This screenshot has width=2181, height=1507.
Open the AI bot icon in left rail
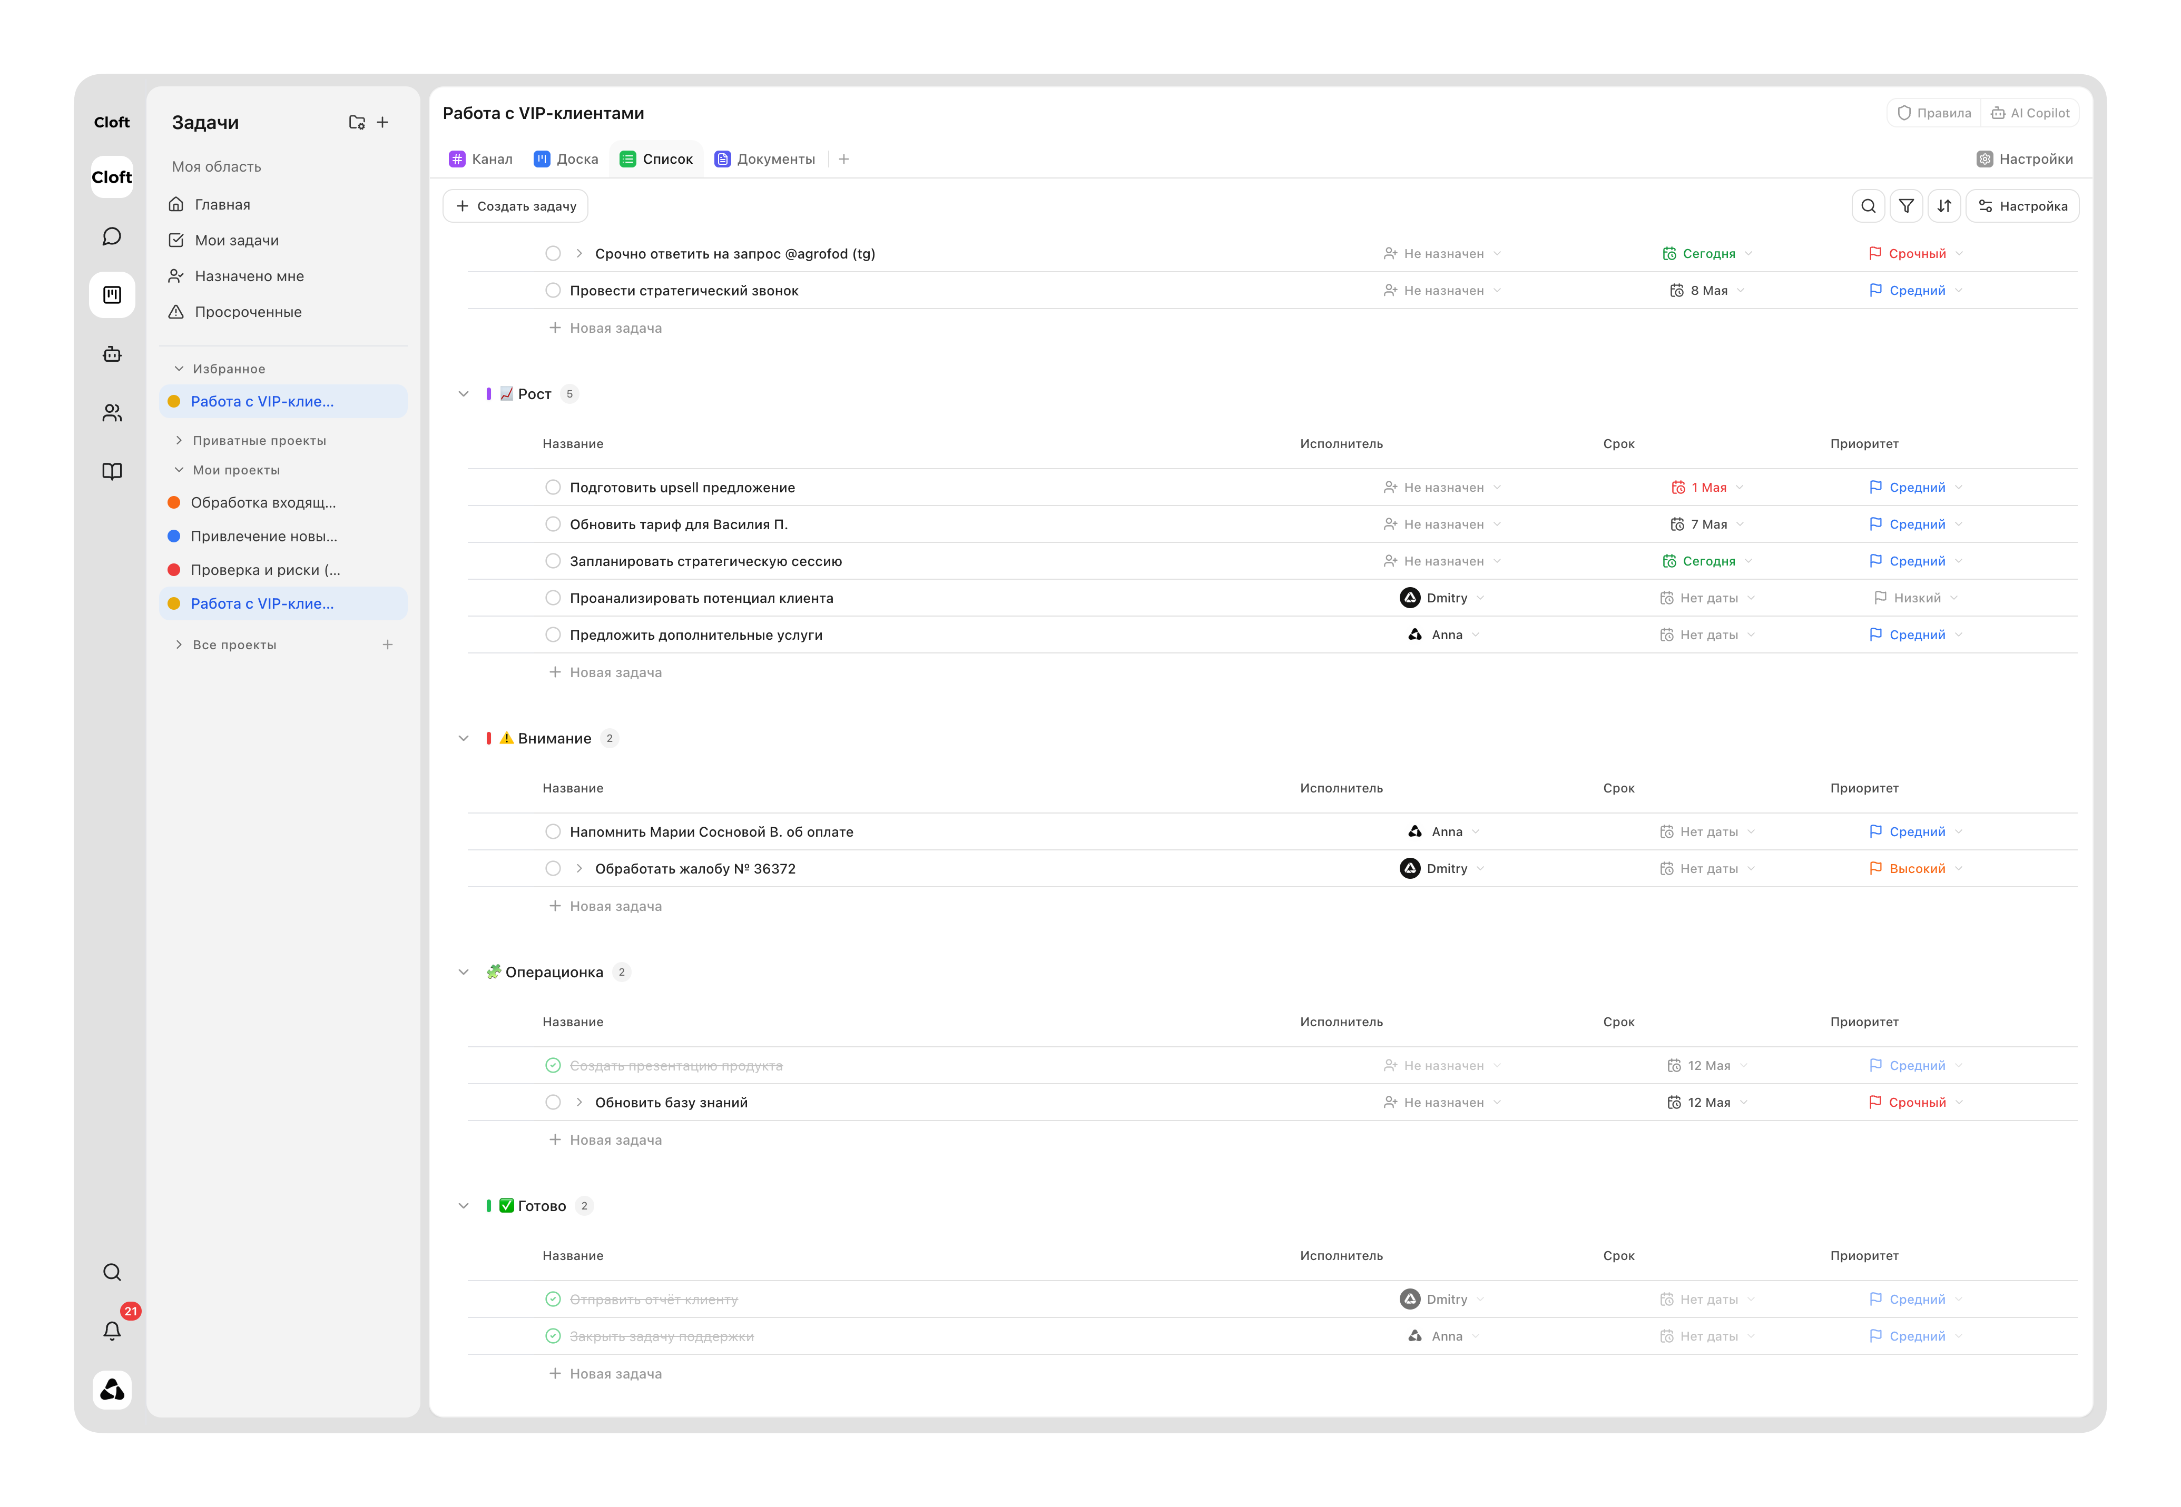pyautogui.click(x=112, y=354)
